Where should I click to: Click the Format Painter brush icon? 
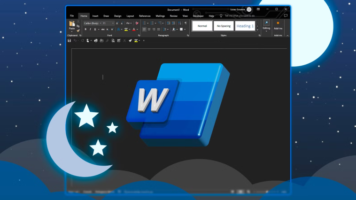[x=78, y=31]
